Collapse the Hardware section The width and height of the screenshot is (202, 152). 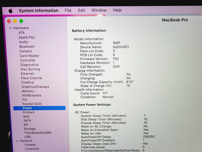(x=11, y=28)
